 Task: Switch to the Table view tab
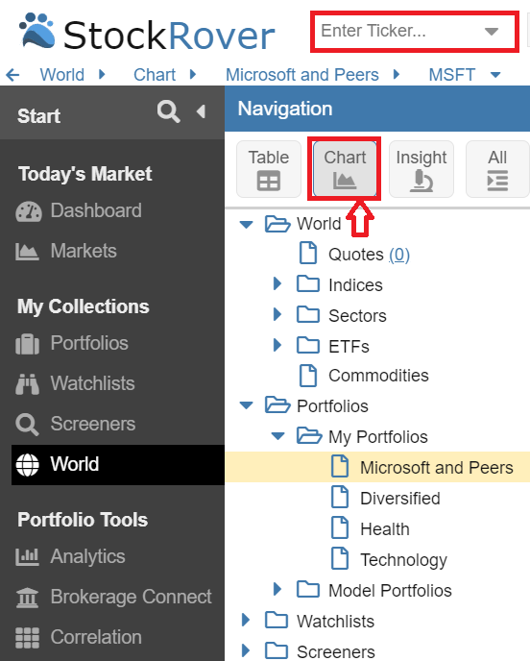pyautogui.click(x=269, y=169)
